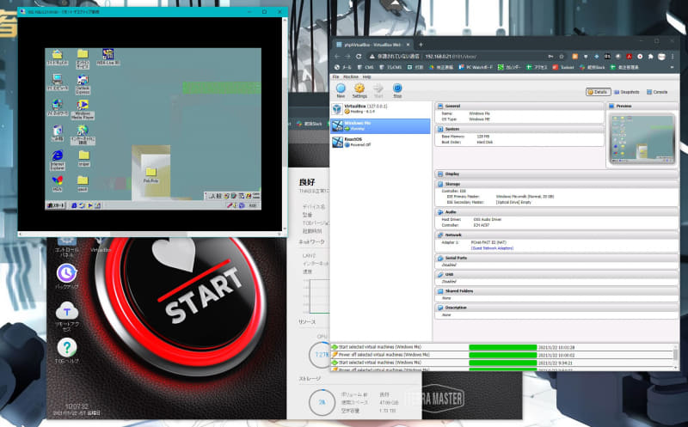Switch to the Details view button
The height and width of the screenshot is (427, 688).
(x=598, y=92)
